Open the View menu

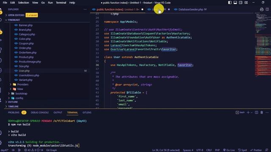point(35,3)
